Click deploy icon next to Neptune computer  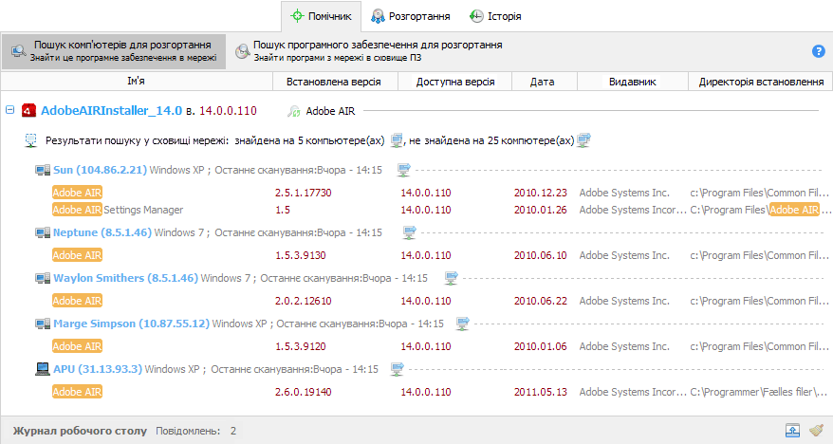[x=409, y=232]
